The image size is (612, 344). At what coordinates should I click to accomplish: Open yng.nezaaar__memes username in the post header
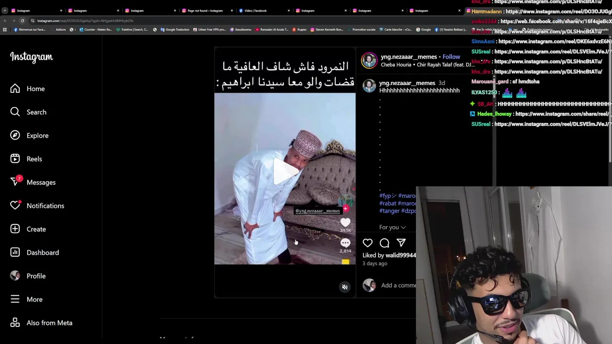point(409,57)
